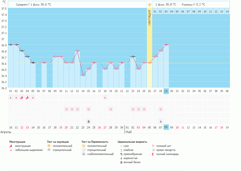Click the menstruation icon on cycle day 03

[22, 98]
